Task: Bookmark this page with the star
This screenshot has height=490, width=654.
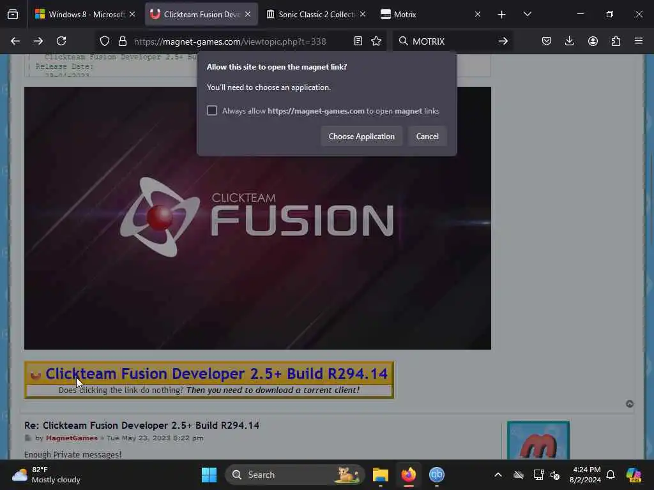Action: coord(376,41)
